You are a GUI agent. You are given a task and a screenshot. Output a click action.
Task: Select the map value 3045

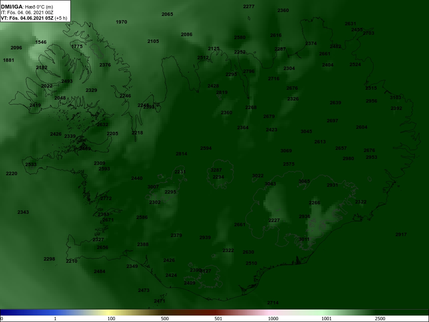coord(306,131)
